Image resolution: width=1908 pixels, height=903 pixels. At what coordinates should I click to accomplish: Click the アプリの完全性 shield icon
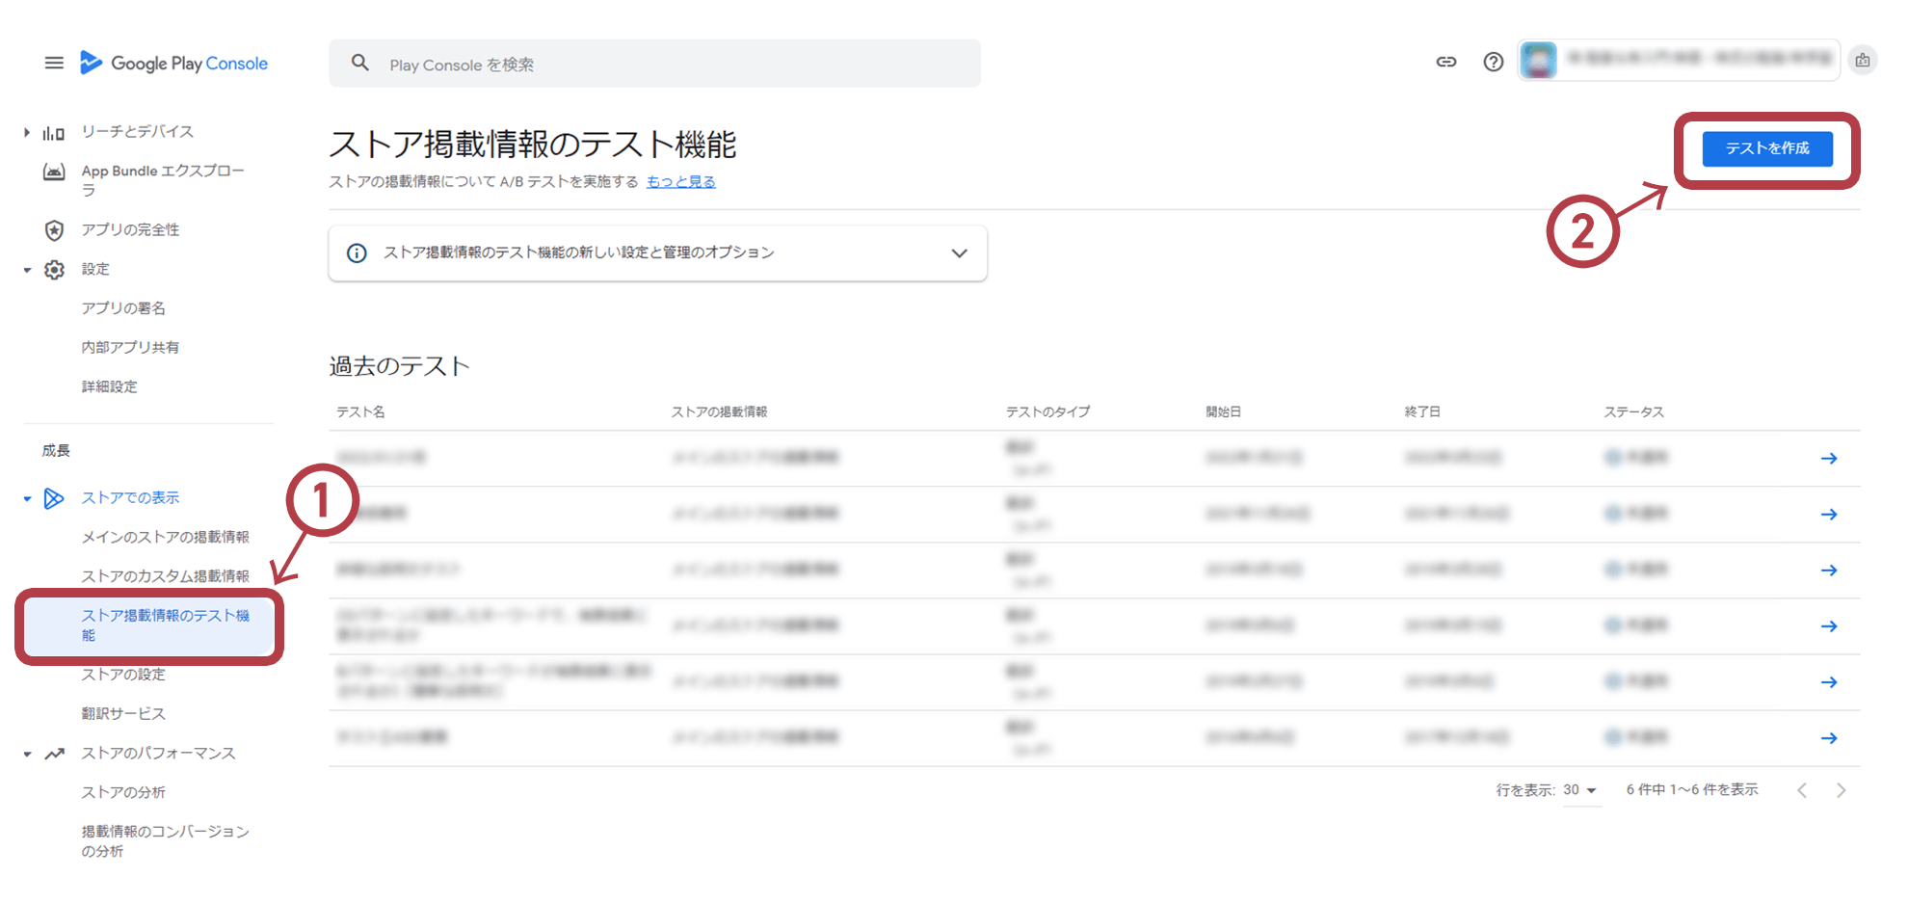(54, 230)
